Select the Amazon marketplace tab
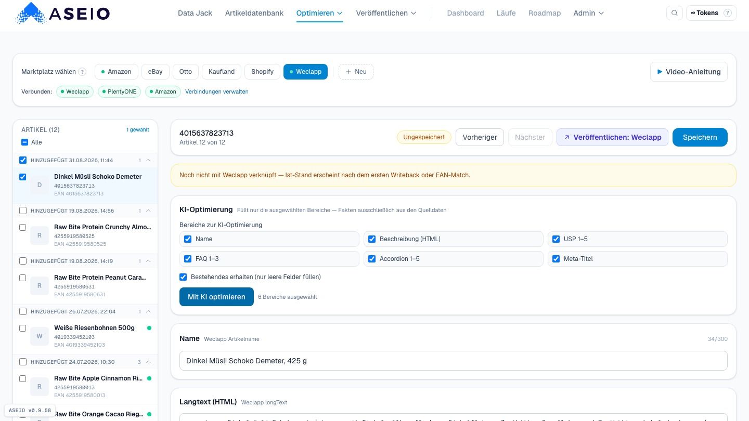The height and width of the screenshot is (421, 749). [117, 72]
